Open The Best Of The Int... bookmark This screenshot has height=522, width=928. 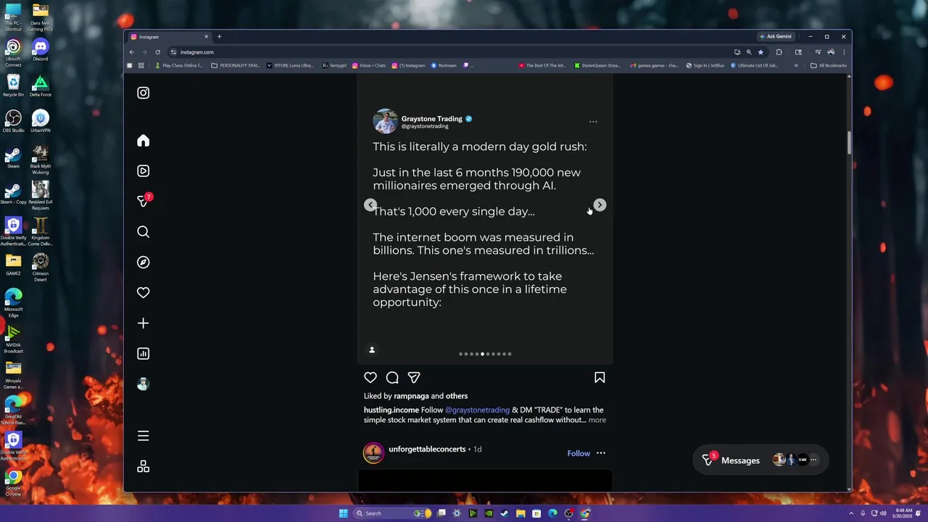(542, 65)
